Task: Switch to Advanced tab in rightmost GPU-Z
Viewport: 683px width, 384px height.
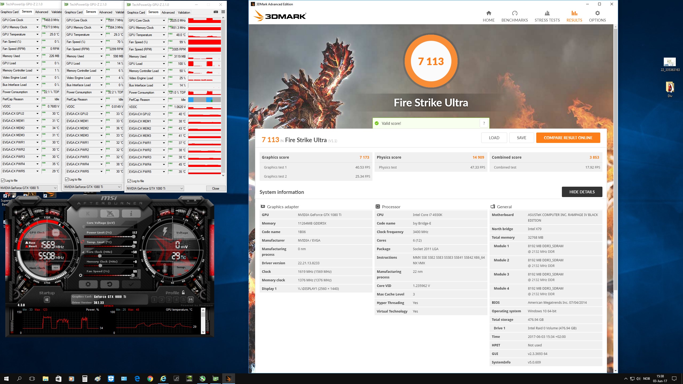Action: [168, 13]
